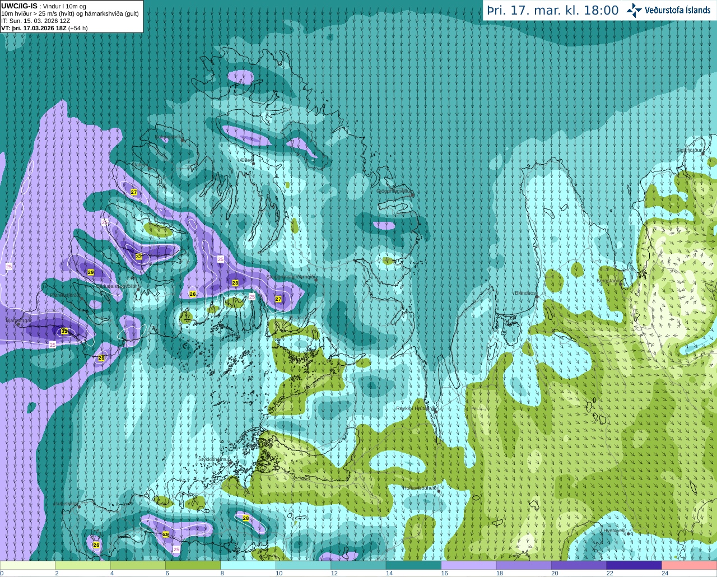Click the Gufuskálar station label
The image size is (717, 577).
(x=66, y=503)
